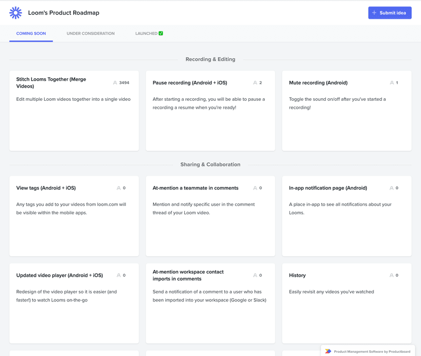This screenshot has height=356, width=421.
Task: Open the Launched tab
Action: click(149, 34)
